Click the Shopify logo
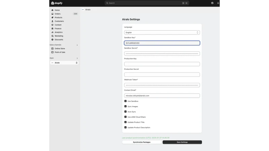The image size is (269, 151). click(x=57, y=3)
